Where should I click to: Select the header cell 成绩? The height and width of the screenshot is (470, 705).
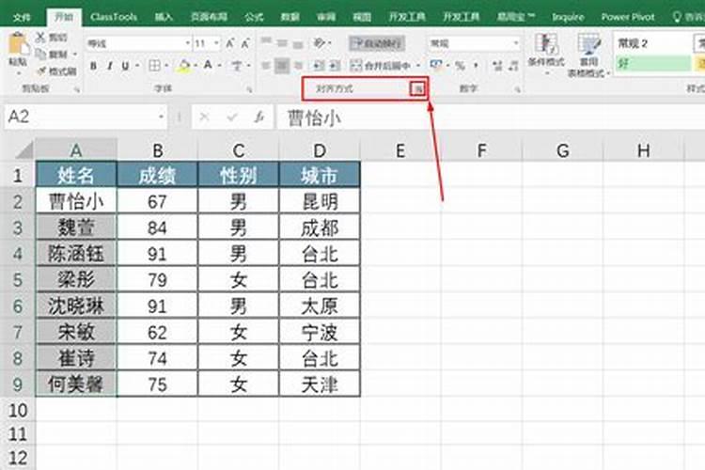[x=157, y=175]
